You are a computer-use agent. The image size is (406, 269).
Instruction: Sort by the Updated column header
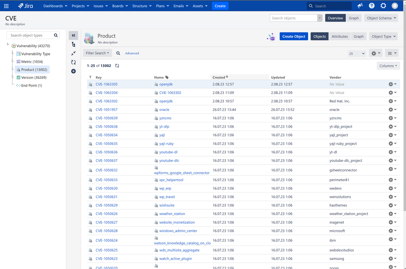tap(278, 78)
